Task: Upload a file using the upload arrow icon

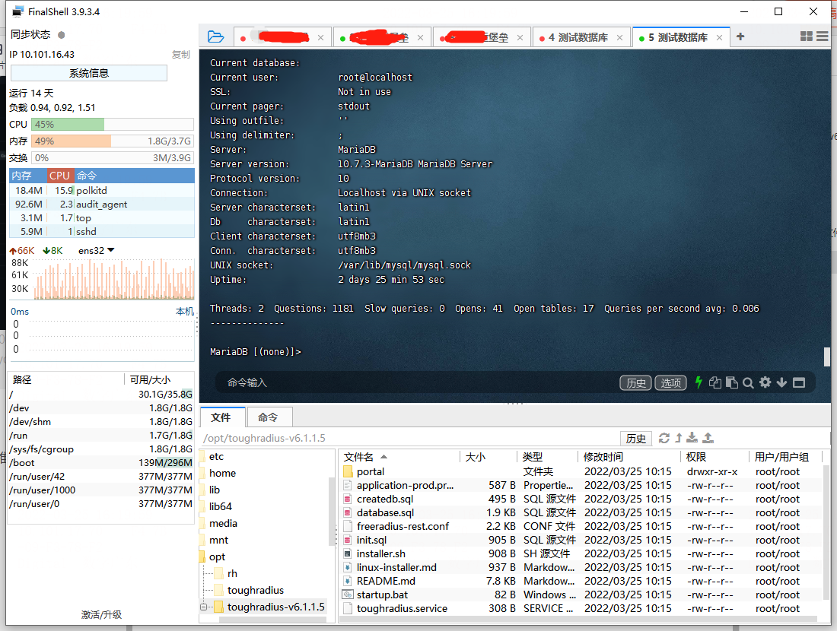Action: tap(708, 438)
